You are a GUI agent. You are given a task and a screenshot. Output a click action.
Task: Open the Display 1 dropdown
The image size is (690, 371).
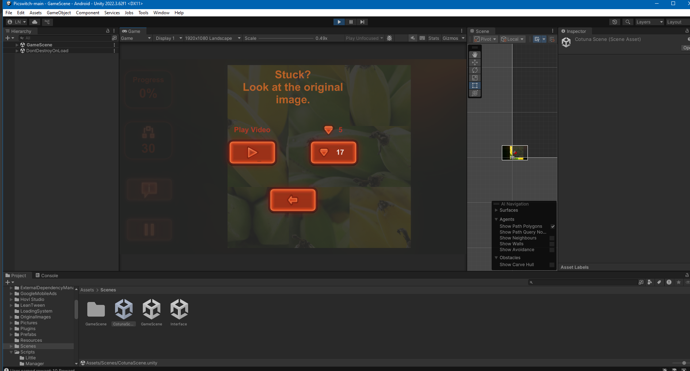[x=168, y=38]
